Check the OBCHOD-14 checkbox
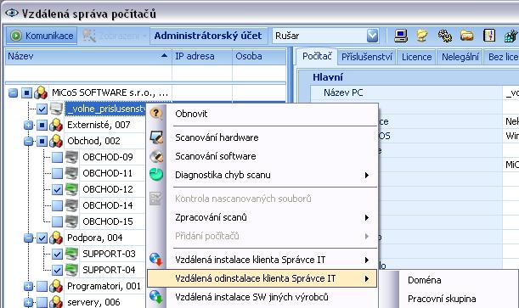This screenshot has height=308, width=519. click(x=57, y=205)
